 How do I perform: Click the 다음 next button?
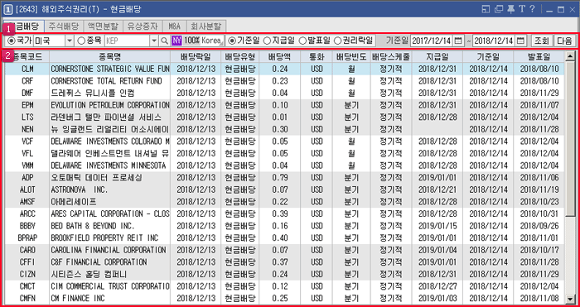tap(565, 41)
